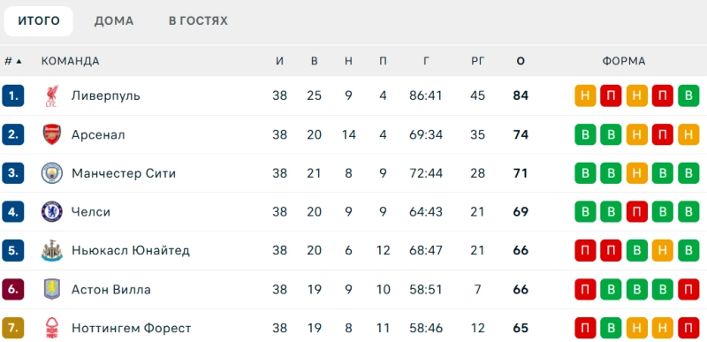This screenshot has width=707, height=342.
Task: Open the Ливерпуль team link
Action: (x=105, y=95)
